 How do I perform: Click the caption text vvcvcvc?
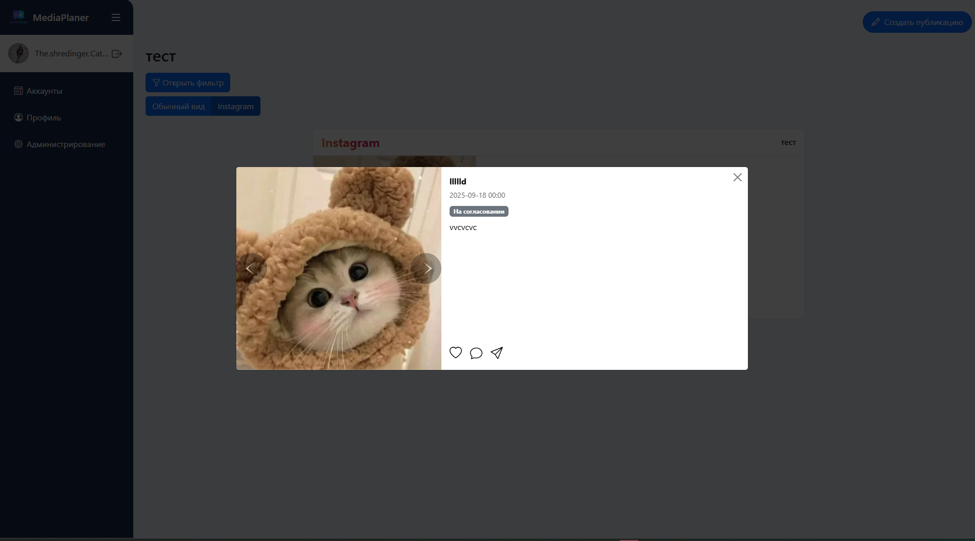click(x=463, y=227)
